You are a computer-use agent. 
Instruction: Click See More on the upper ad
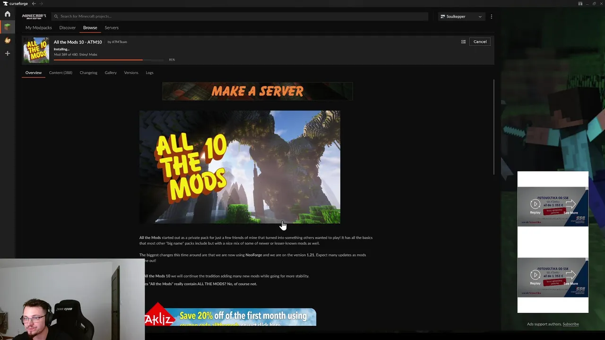tap(570, 206)
